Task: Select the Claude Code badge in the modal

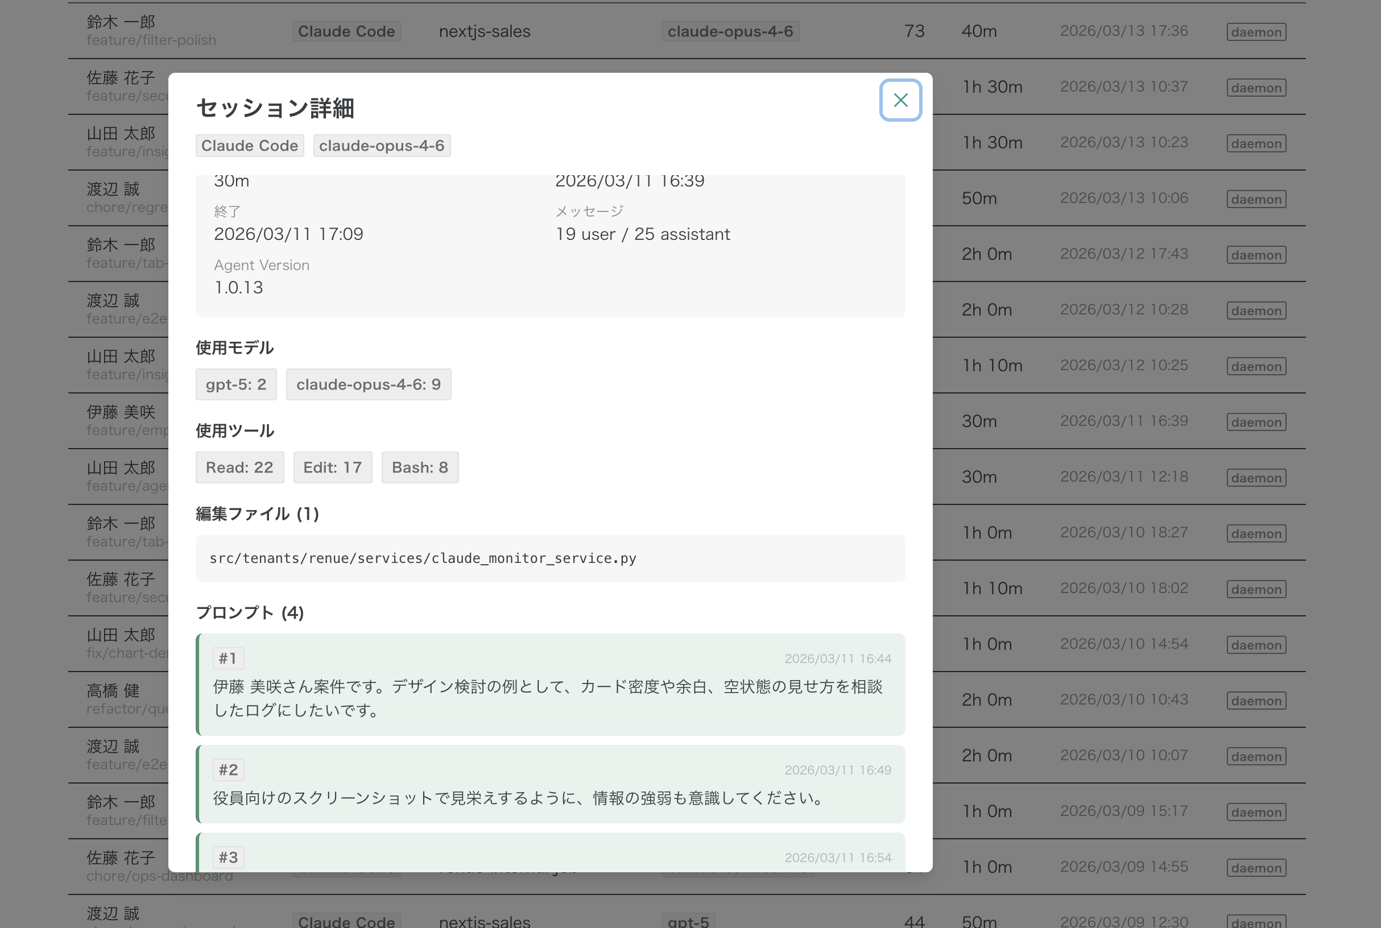Action: [x=249, y=145]
